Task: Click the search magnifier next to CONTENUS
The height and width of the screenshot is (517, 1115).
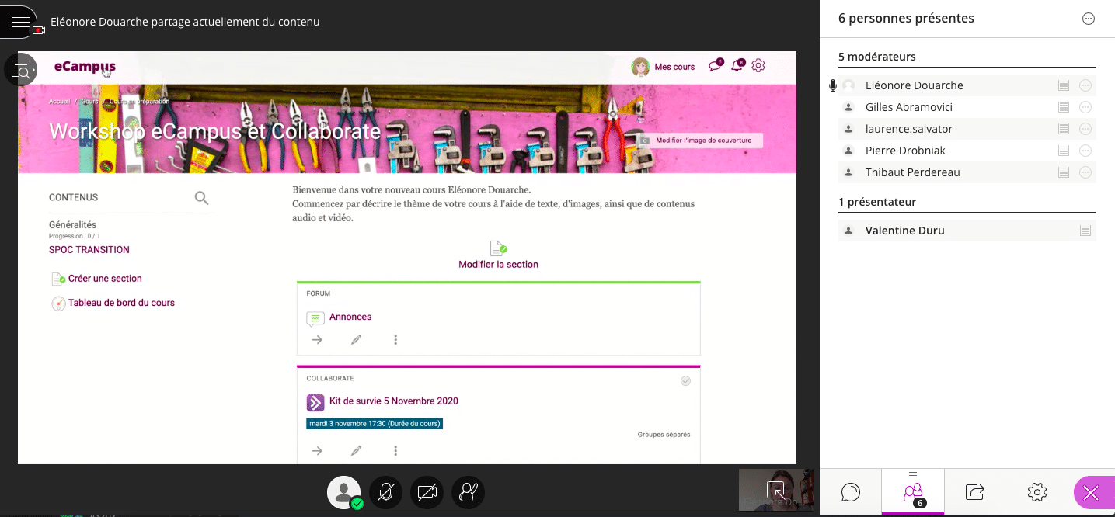Action: tap(202, 198)
